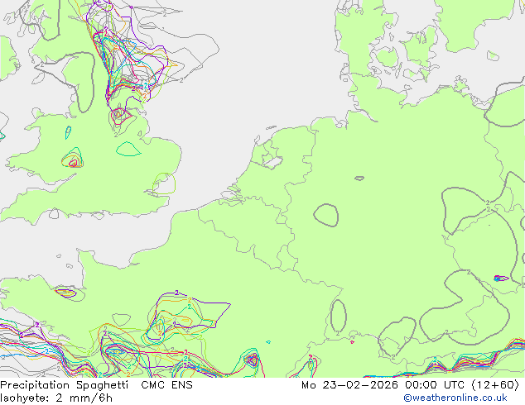Click the 'Precipitation Spaghetti' title text

[64, 385]
